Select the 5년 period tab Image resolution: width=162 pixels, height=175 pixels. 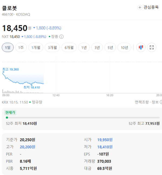pos(110,47)
